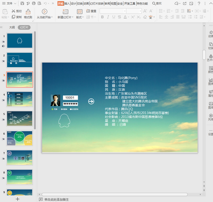Click the slide panel vertical scrollbar
The height and width of the screenshot is (202, 213).
click(x=35, y=80)
